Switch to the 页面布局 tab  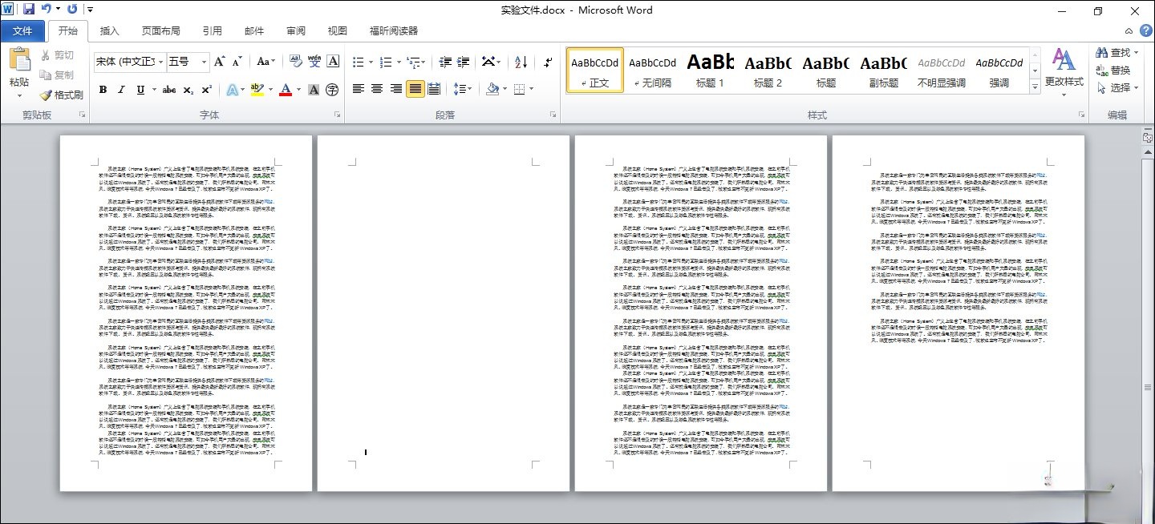click(x=161, y=31)
